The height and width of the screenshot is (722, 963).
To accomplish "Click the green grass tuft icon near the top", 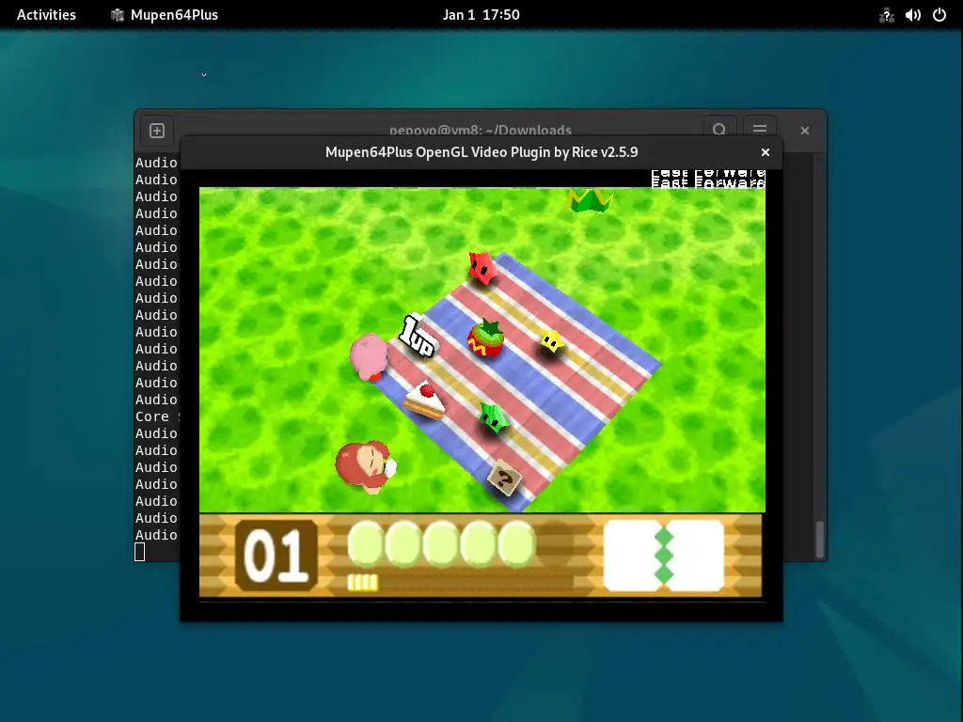I will (x=590, y=200).
